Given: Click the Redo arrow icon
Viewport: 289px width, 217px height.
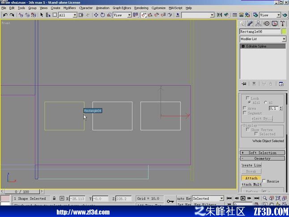Looking at the screenshot, I should point(12,15).
